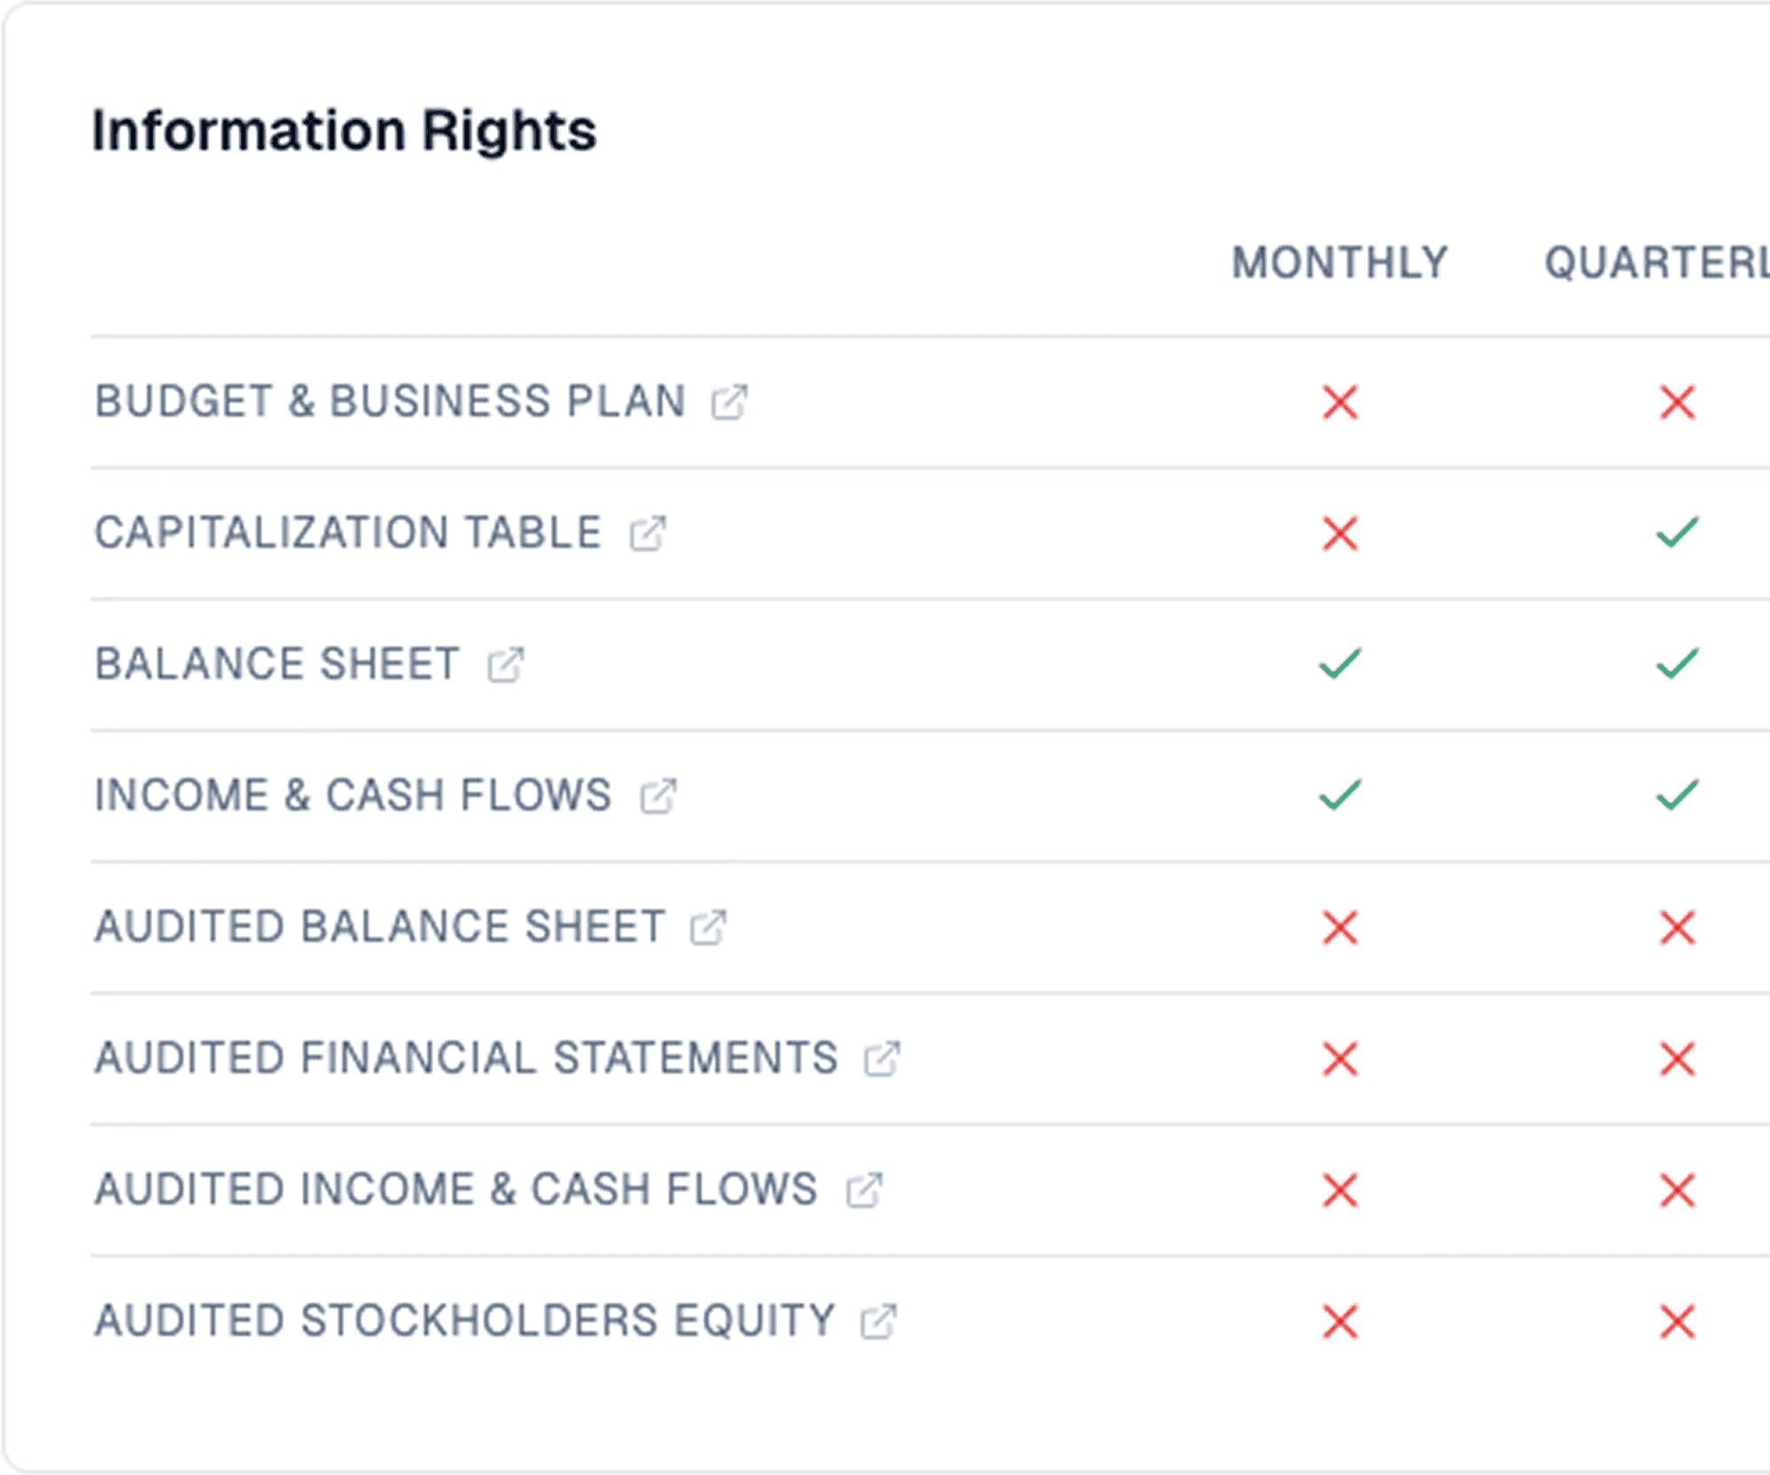Click Audited Income & Cash Flows link icon
The image size is (1770, 1475).
pyautogui.click(x=865, y=1190)
